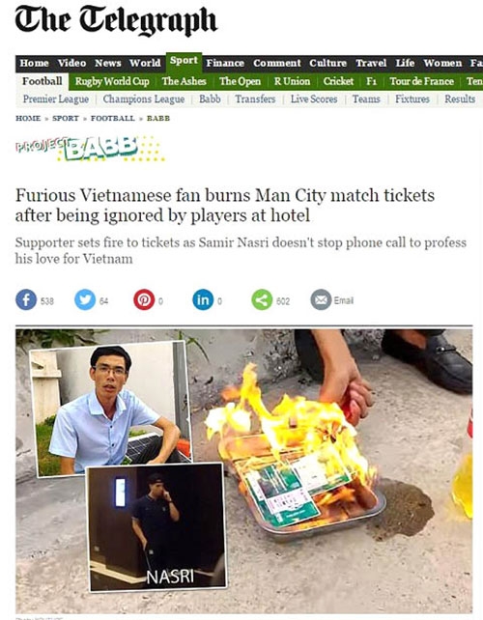Open Tour de France section
The image size is (483, 620).
pyautogui.click(x=422, y=81)
